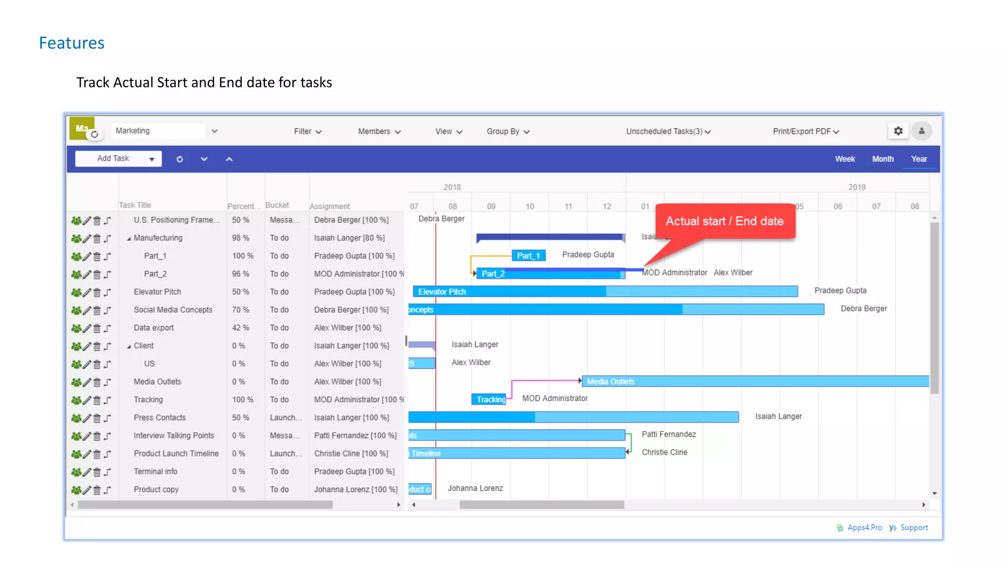
Task: Open the Print/Export PDF dropdown
Action: [806, 132]
